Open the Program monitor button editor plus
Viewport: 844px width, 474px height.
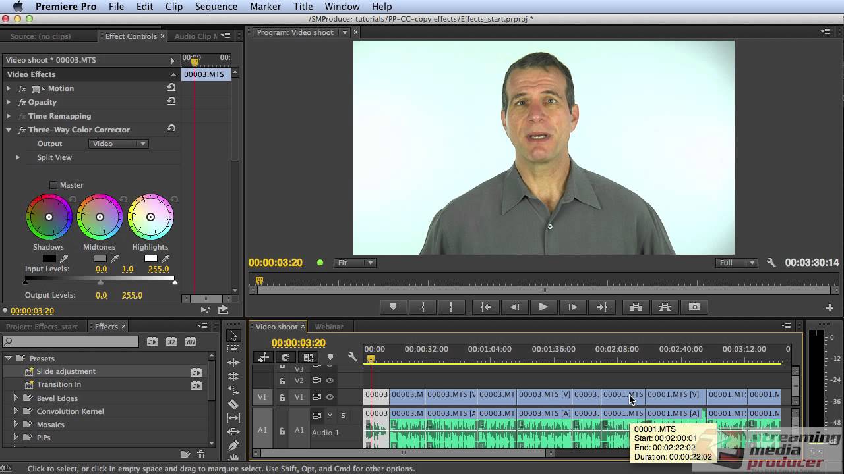[x=829, y=307]
